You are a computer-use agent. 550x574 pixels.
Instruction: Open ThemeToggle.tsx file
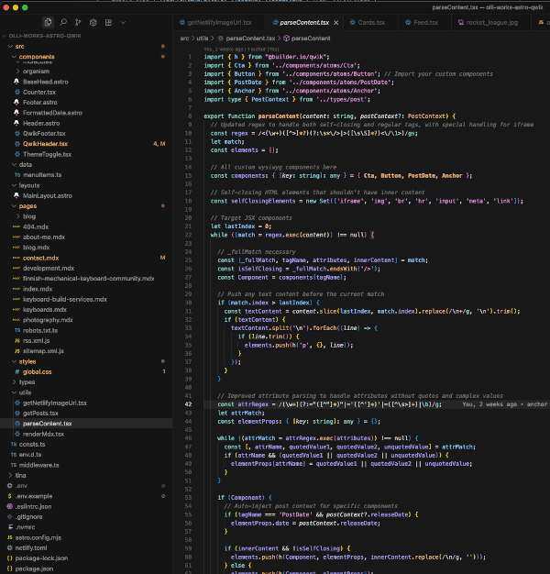47,154
